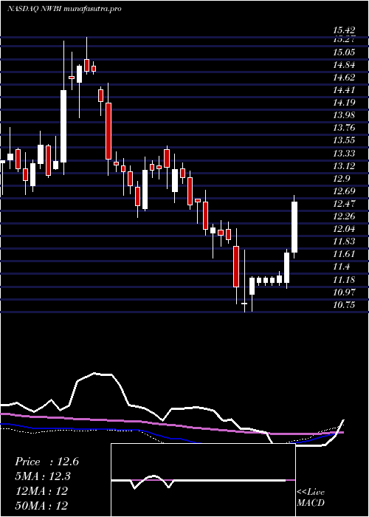The image size is (369, 517).
Task: Click the Price : 12.6 readout
Action: 46,462
